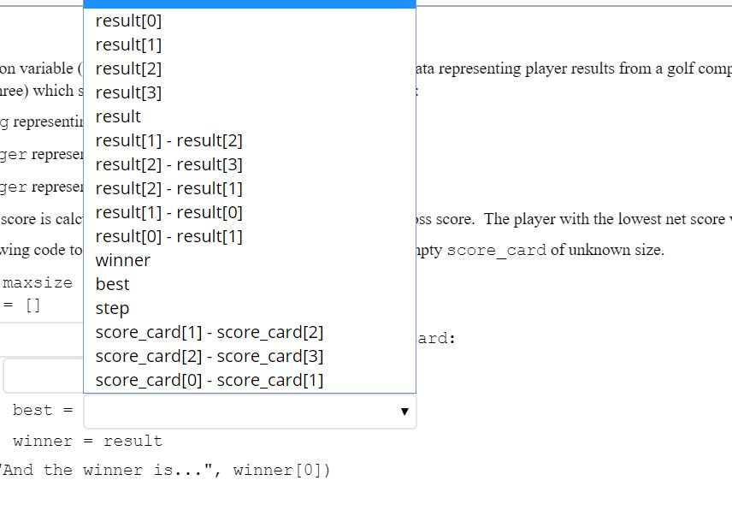Select option result[3] from list
The width and height of the screenshot is (732, 510).
[x=250, y=92]
